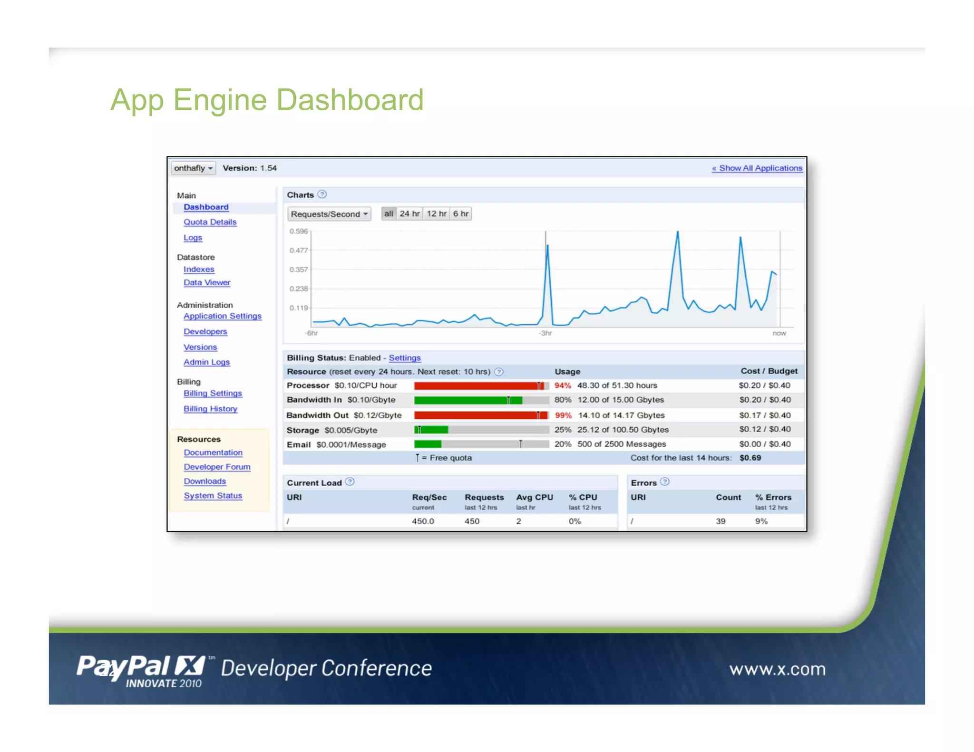The image size is (974, 752).
Task: Click the Billing Status Settings link
Action: (405, 357)
